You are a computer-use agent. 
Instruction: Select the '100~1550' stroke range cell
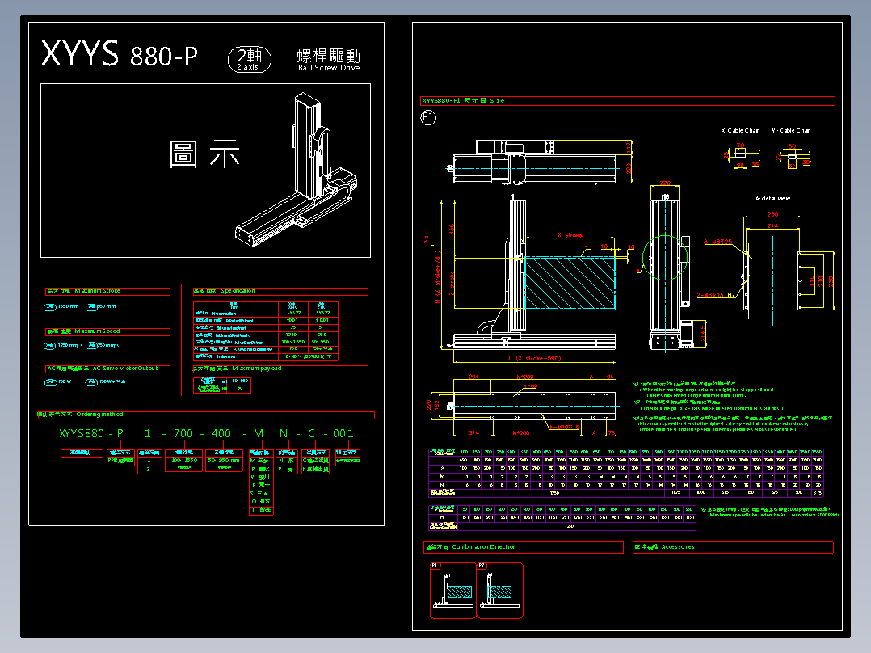(184, 461)
